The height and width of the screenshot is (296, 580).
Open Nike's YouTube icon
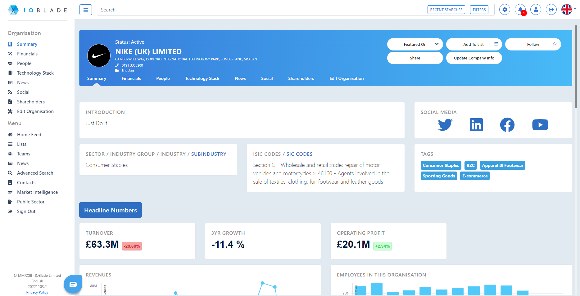540,125
